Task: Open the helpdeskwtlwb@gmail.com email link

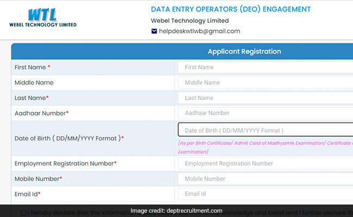Action: (x=199, y=31)
